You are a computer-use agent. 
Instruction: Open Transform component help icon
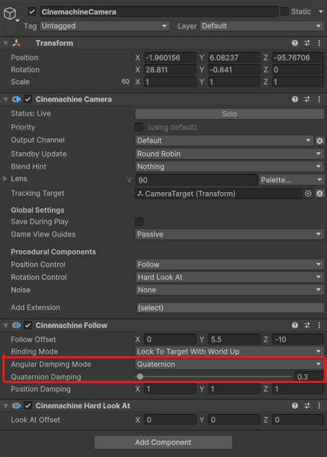[295, 43]
